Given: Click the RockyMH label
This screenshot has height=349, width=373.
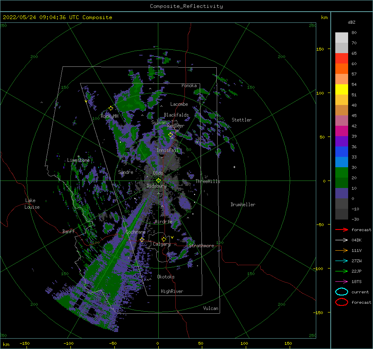Looking at the screenshot, I should [x=109, y=116].
